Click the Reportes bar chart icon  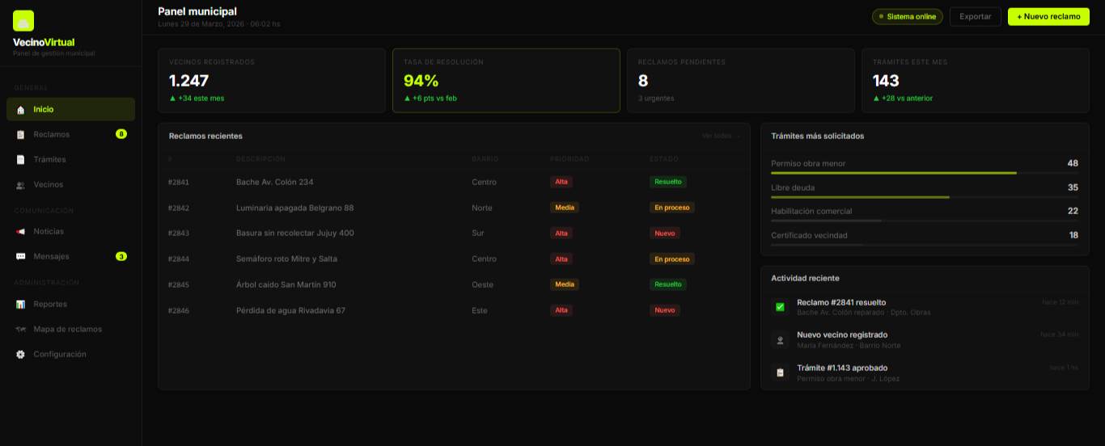(x=21, y=305)
